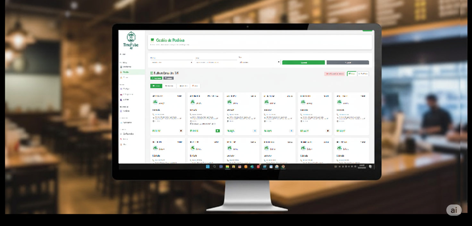Switch to the white view toggle at far right
This screenshot has width=472, height=226.
point(363,74)
